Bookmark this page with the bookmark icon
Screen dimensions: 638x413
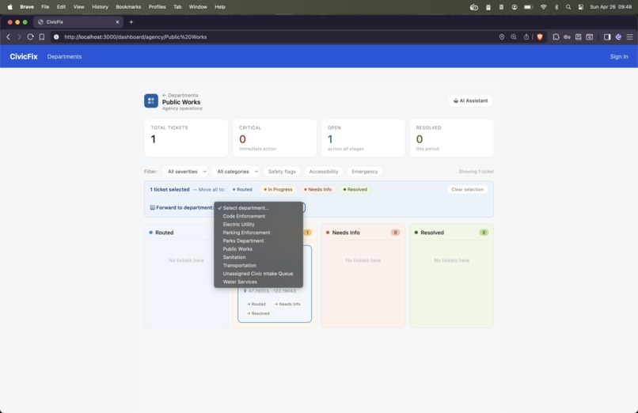[x=41, y=37]
